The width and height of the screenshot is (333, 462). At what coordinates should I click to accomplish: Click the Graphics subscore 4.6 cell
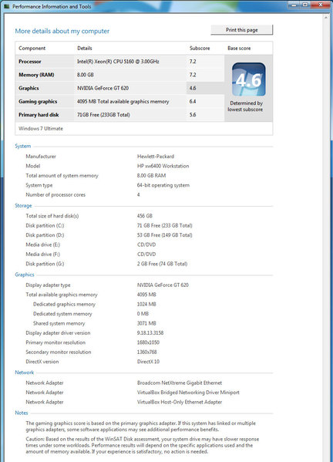click(205, 88)
